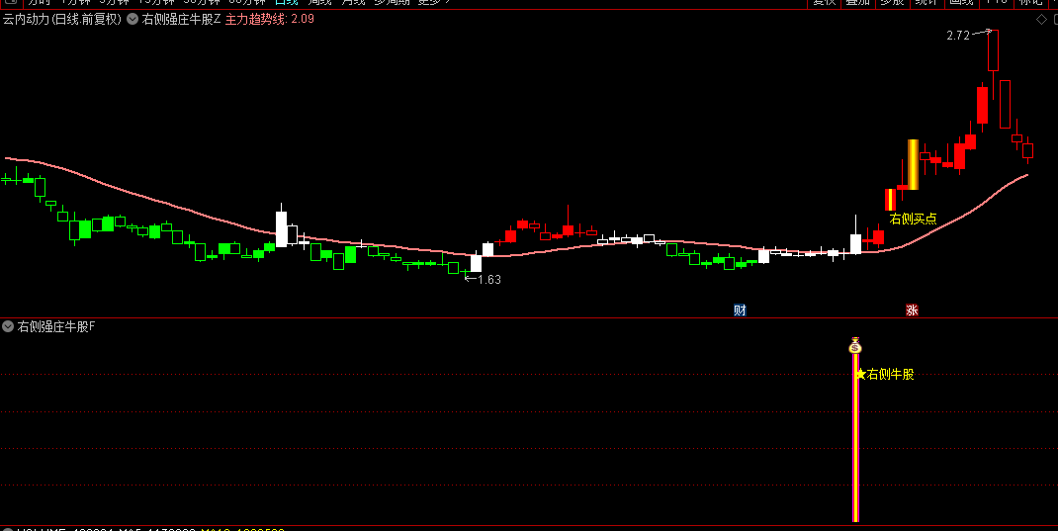Click the 统计 statistics button
Screen dimensions: 1058x531
pyautogui.click(x=926, y=2)
